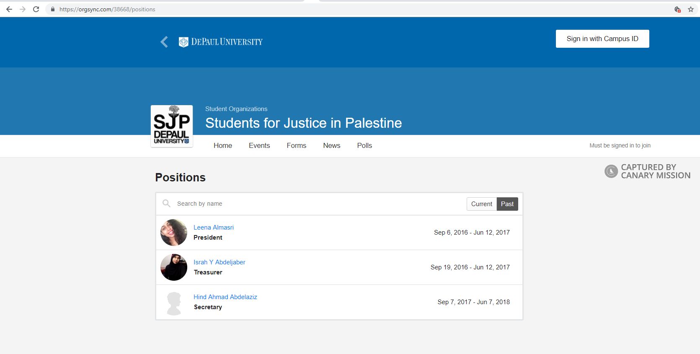
Task: Open the Polls section
Action: [364, 145]
